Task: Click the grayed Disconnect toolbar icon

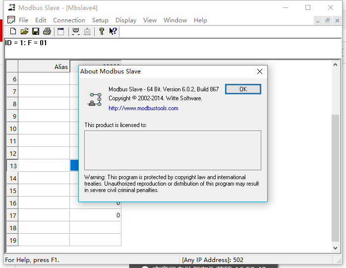Action: [x=87, y=31]
